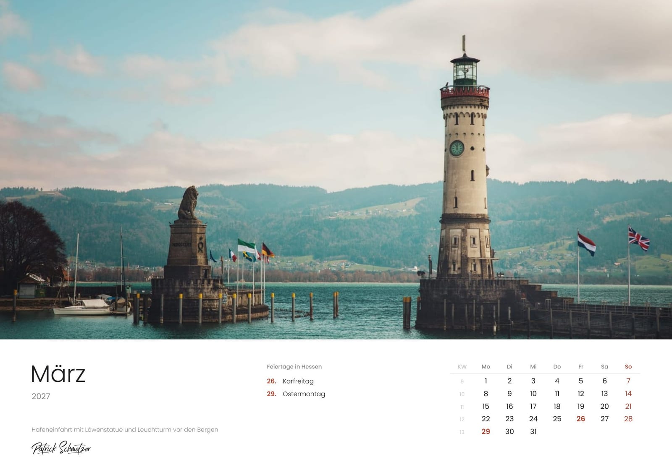Select the Feiertage in Hessen heading
The width and height of the screenshot is (672, 475).
(x=294, y=367)
